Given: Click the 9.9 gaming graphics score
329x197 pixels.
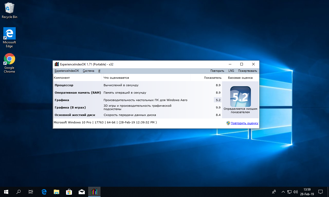Looking at the screenshot, I should 218,107.
